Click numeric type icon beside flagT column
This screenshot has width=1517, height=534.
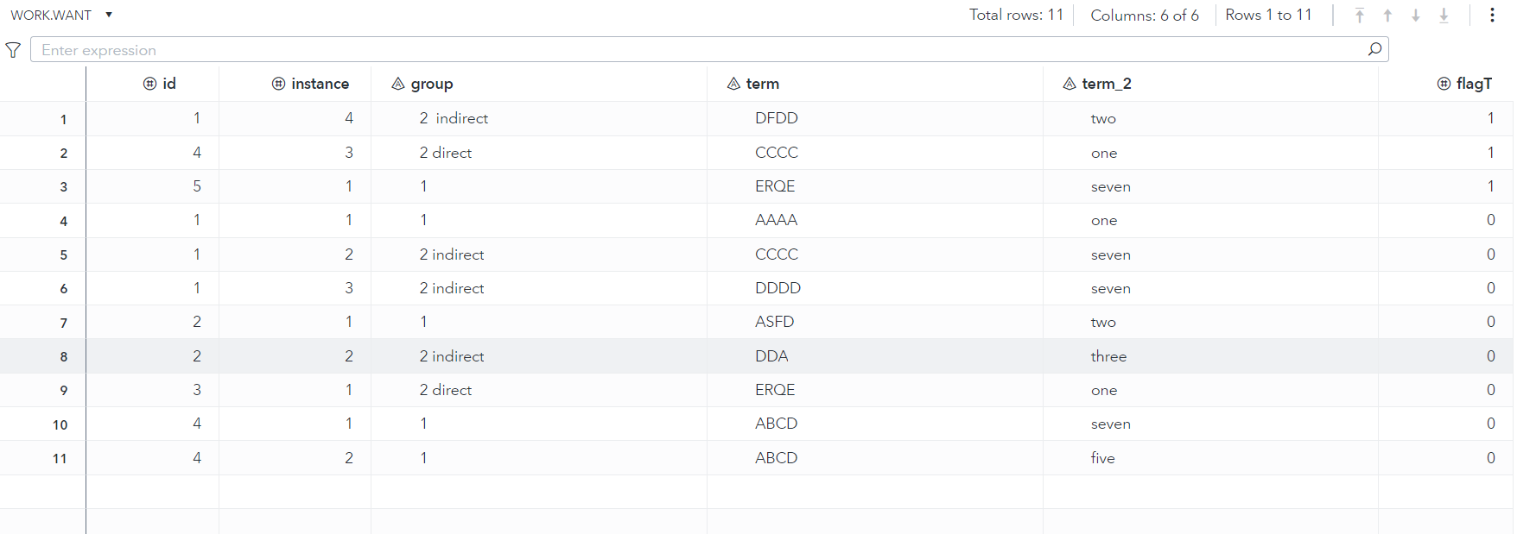(1444, 84)
